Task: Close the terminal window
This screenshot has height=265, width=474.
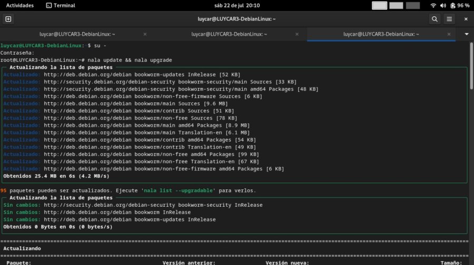Action: point(466,19)
